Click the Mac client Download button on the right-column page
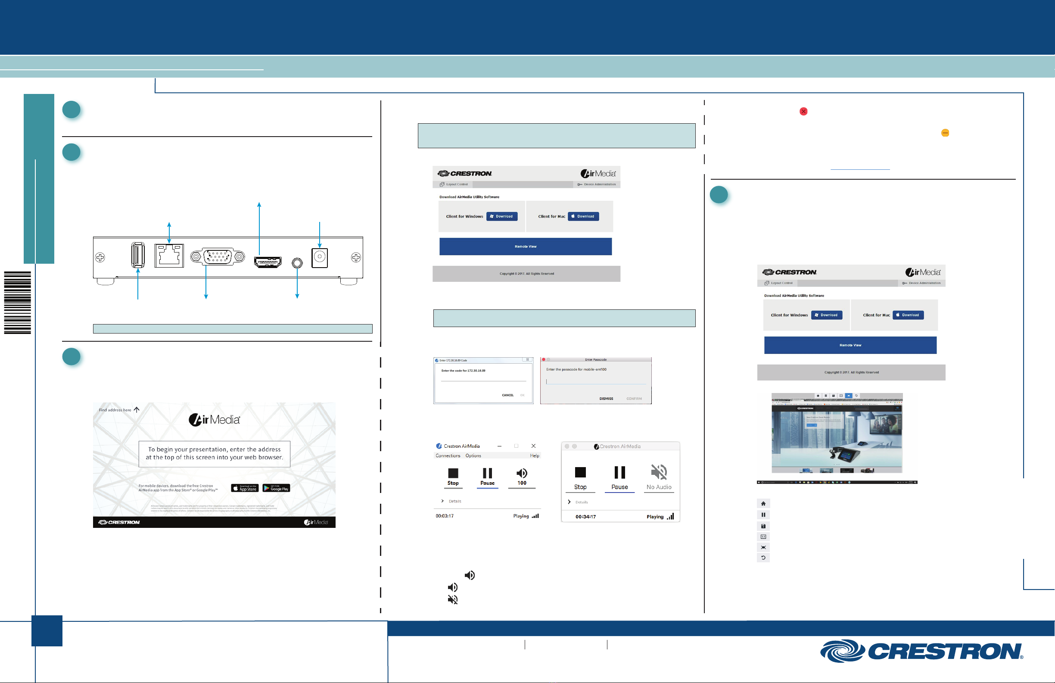1055x683 pixels. point(908,315)
